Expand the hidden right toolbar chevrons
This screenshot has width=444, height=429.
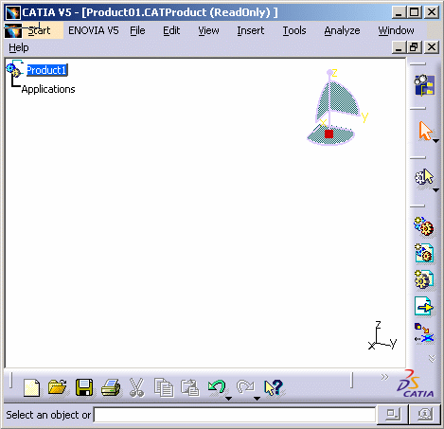tap(432, 358)
